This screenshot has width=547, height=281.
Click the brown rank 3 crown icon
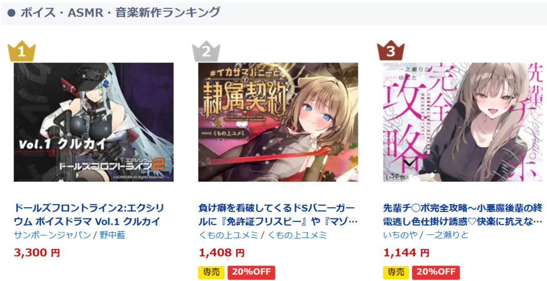[391, 51]
